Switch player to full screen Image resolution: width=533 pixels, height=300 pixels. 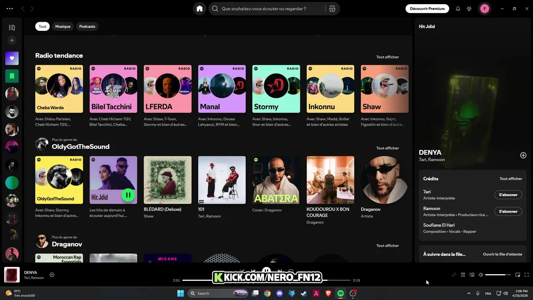(526, 275)
